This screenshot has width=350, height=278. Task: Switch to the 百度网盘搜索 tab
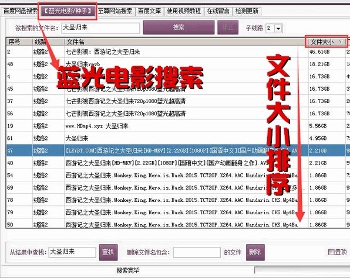(21, 11)
